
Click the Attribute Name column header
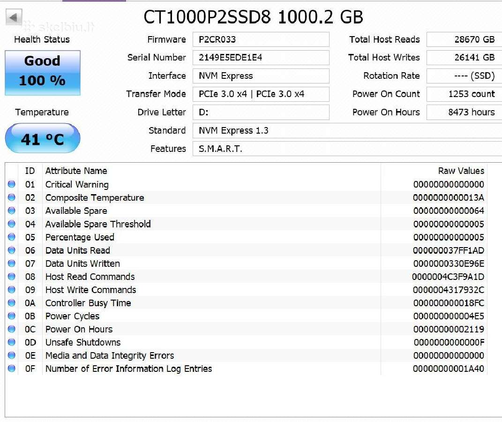76,171
